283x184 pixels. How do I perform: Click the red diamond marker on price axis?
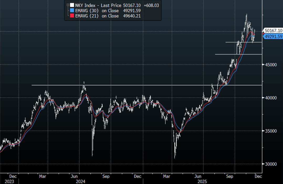[263, 34]
